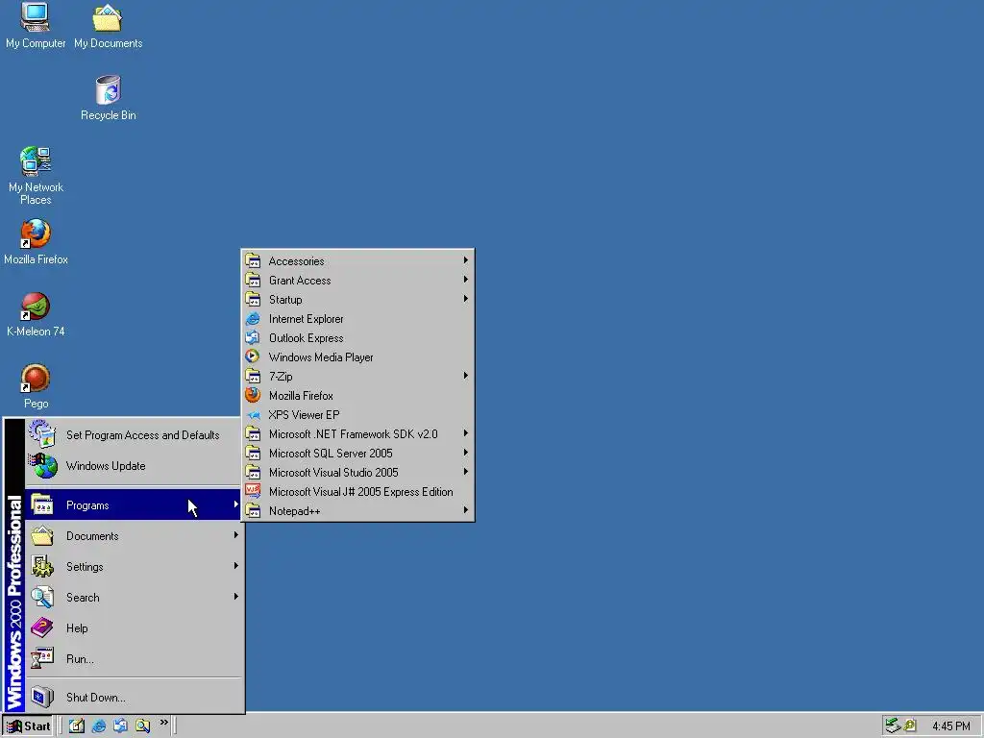This screenshot has width=984, height=738.
Task: Click the 4:45 PM taskbar clock
Action: [950, 726]
